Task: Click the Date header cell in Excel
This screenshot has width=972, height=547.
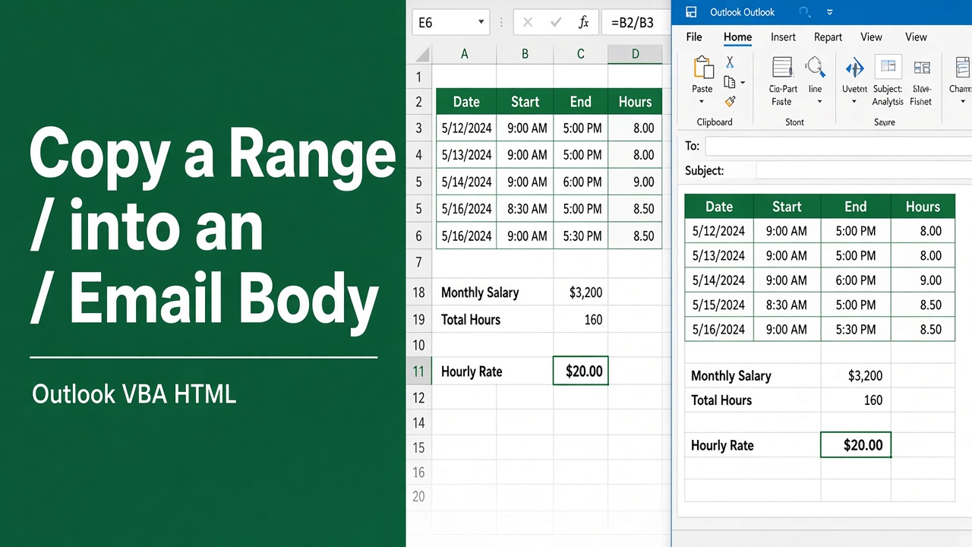Action: (x=466, y=102)
